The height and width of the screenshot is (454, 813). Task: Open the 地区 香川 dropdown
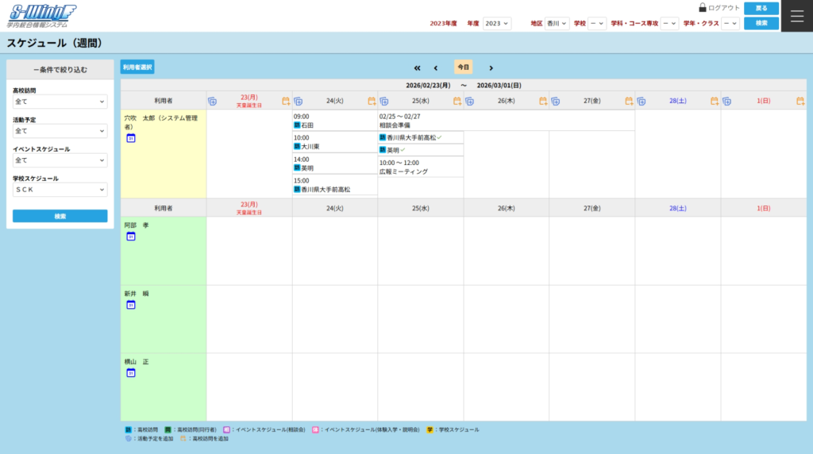coord(558,24)
